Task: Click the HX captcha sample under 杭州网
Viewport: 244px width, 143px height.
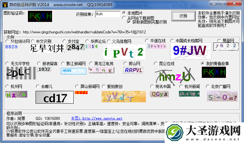Action: [16, 94]
